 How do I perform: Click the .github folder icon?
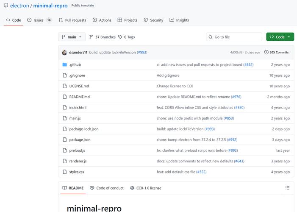pyautogui.click(x=65, y=64)
